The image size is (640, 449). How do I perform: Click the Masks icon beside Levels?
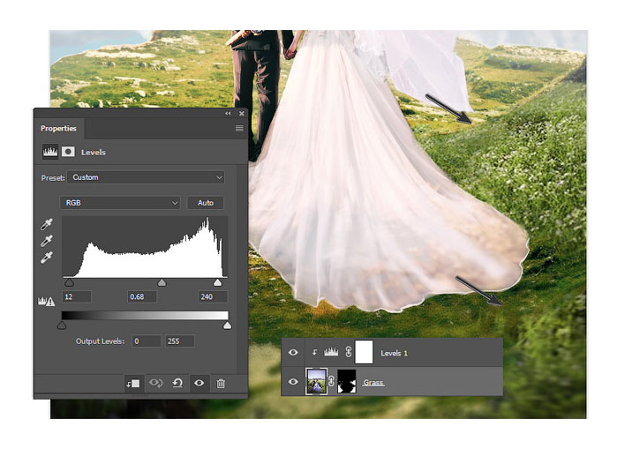68,152
